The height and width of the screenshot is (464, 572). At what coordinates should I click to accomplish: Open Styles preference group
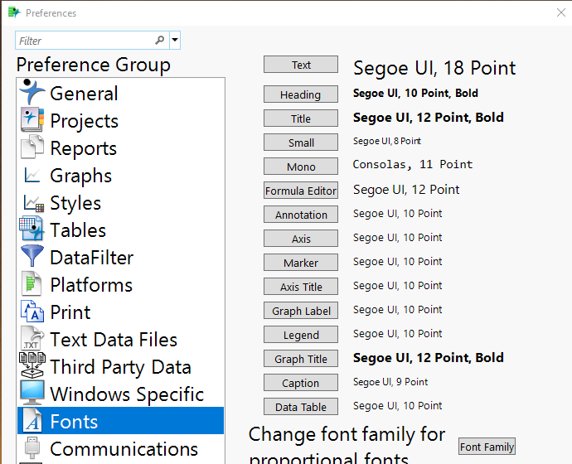click(x=120, y=202)
